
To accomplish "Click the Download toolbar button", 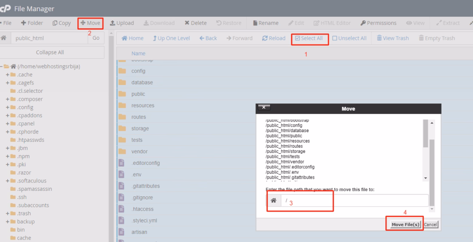I will (x=159, y=23).
